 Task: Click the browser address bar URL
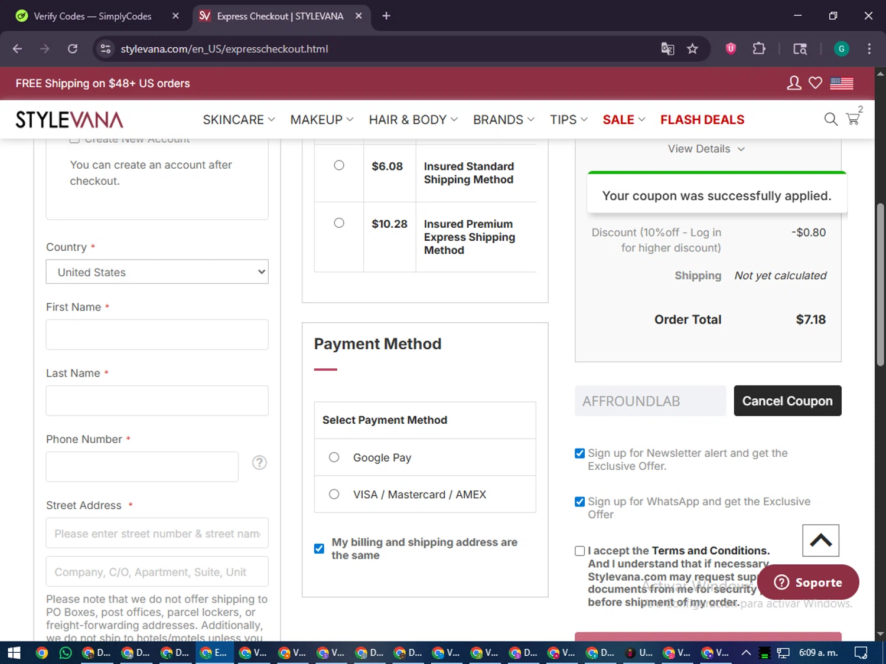(x=224, y=49)
